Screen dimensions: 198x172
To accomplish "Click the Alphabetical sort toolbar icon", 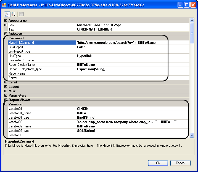I will click(x=14, y=14).
